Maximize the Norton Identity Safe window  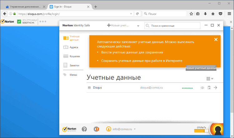tap(212, 25)
